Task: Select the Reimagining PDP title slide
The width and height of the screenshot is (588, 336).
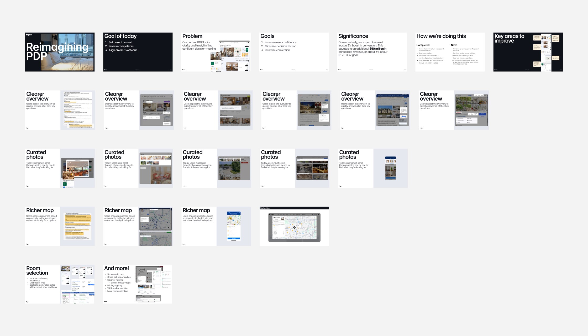Action: click(x=60, y=52)
